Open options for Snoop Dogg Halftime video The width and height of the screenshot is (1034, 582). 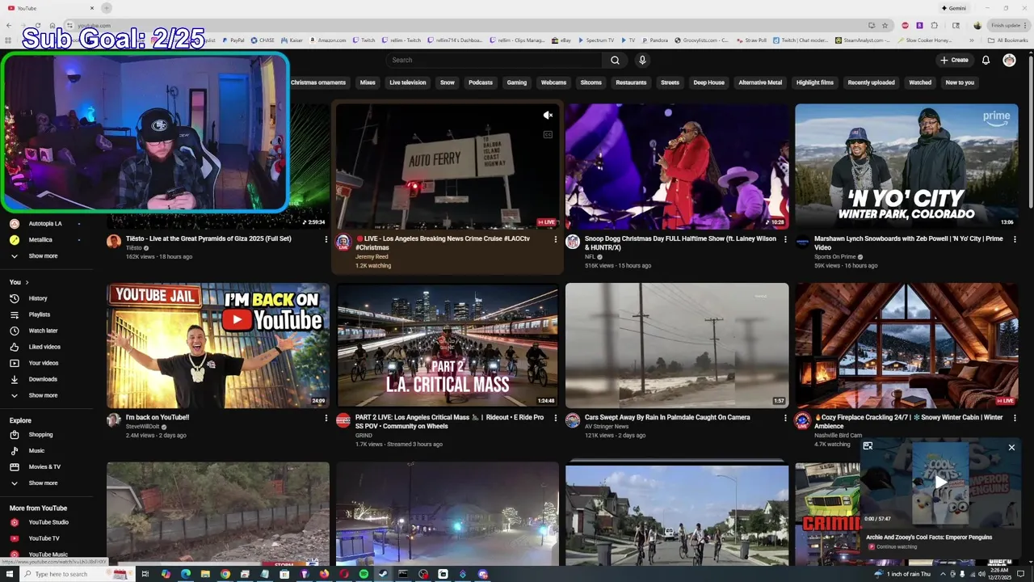pyautogui.click(x=785, y=239)
